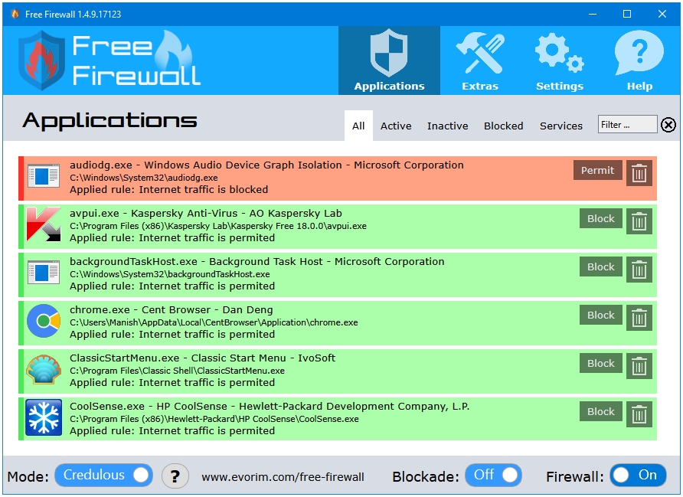683x497 pixels.
Task: Click the Filter text input field
Action: click(x=627, y=125)
